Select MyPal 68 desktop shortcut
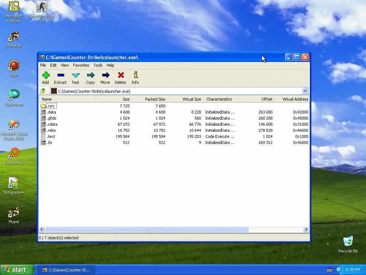The height and width of the screenshot is (275, 366). click(x=14, y=39)
